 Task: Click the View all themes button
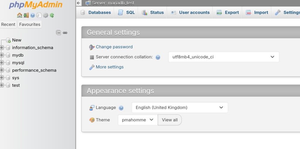(x=170, y=120)
